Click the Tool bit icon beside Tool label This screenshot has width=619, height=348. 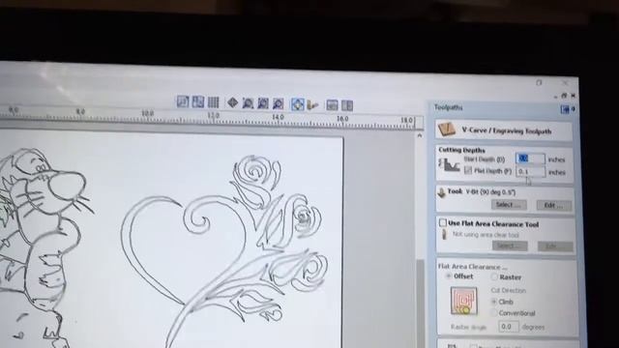point(442,192)
